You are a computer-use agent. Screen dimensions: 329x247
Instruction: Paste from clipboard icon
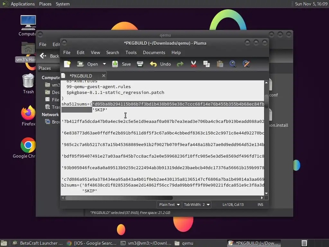pos(220,64)
